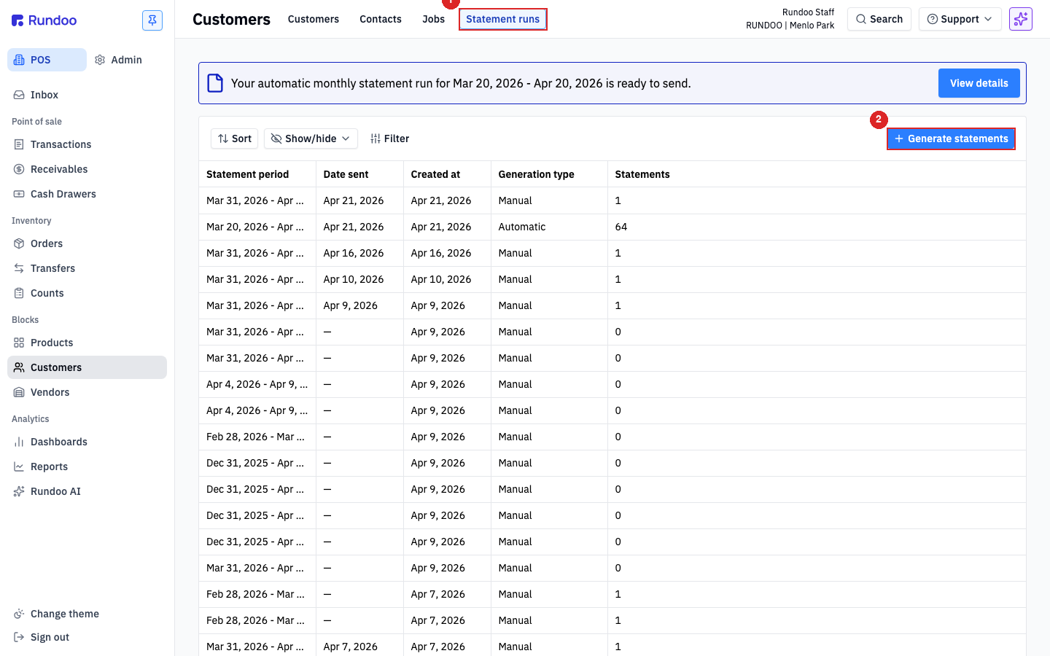1050x656 pixels.
Task: Click the Rundoo AI sidebar icon
Action: [19, 491]
